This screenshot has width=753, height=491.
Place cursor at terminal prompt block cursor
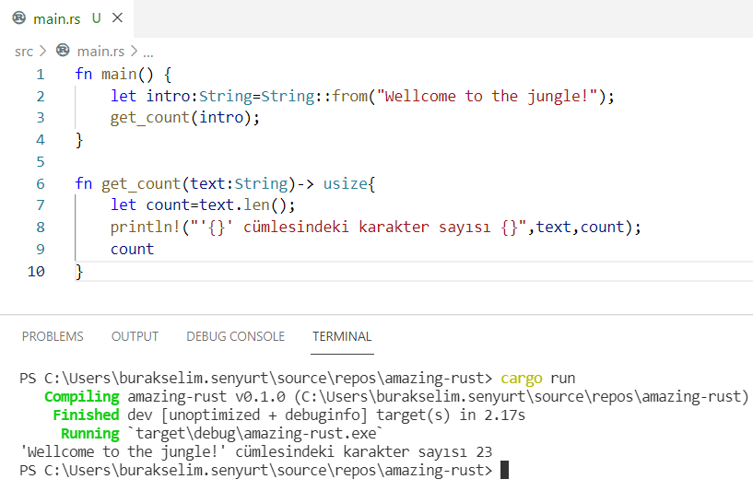tap(503, 470)
